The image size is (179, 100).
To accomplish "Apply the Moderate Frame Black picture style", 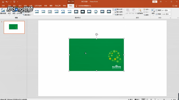I will coord(109,11).
